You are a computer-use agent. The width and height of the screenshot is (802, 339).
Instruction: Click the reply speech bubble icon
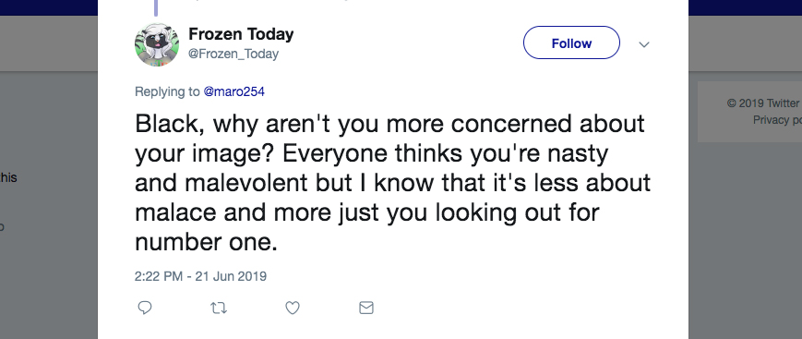coord(145,308)
